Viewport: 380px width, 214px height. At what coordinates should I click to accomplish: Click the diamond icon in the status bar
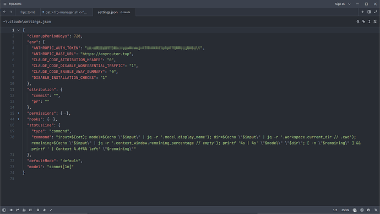45,210
